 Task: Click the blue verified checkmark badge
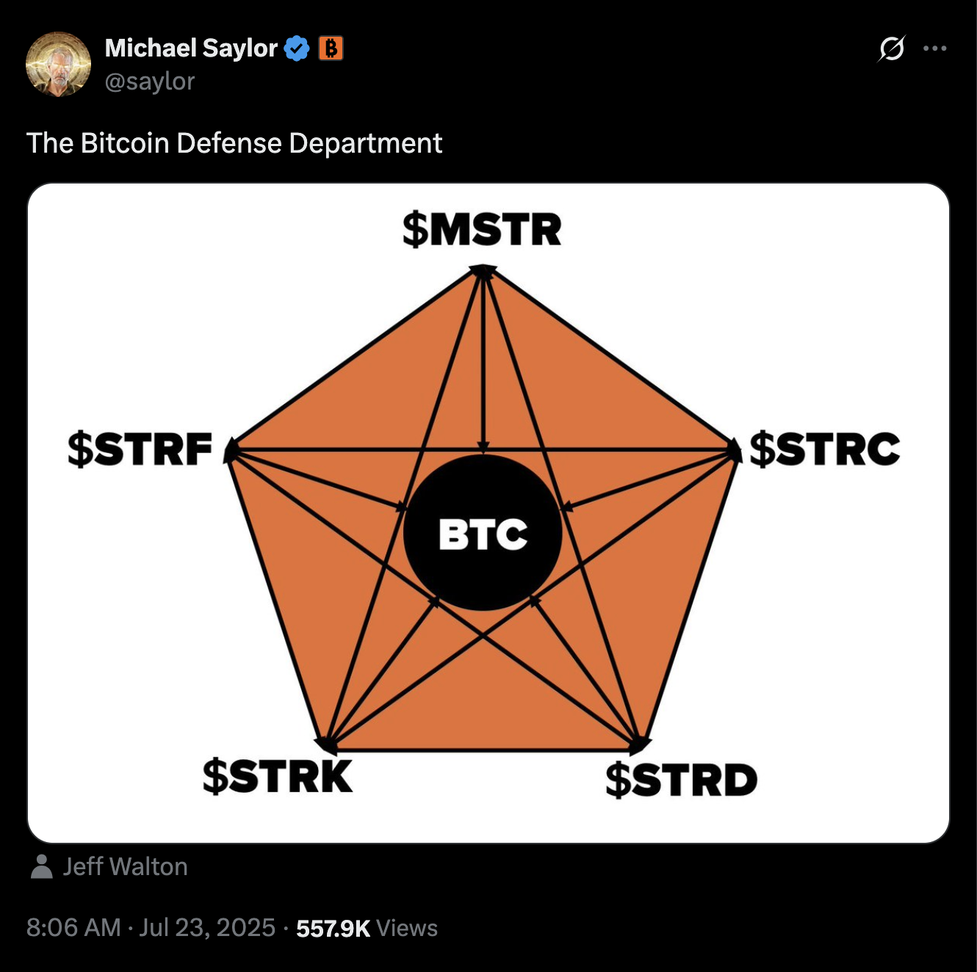coord(297,48)
